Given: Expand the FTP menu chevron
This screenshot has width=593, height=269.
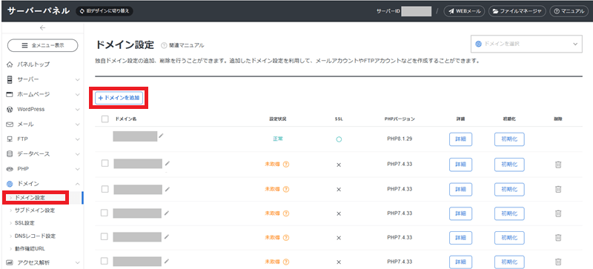Looking at the screenshot, I should point(78,139).
